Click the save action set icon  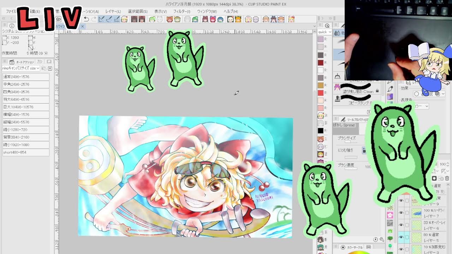50,68
